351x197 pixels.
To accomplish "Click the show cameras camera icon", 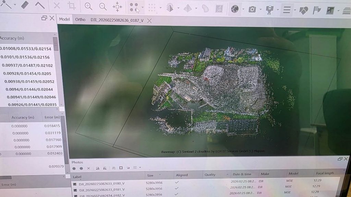I will pyautogui.click(x=252, y=9).
